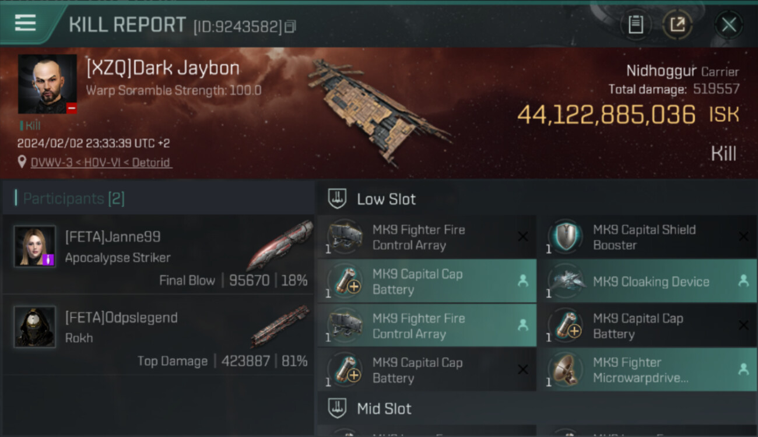
Task: Share kill report via export icon
Action: tap(677, 24)
